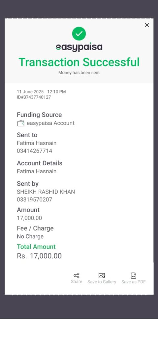Click the No Charge fee text

point(30,236)
